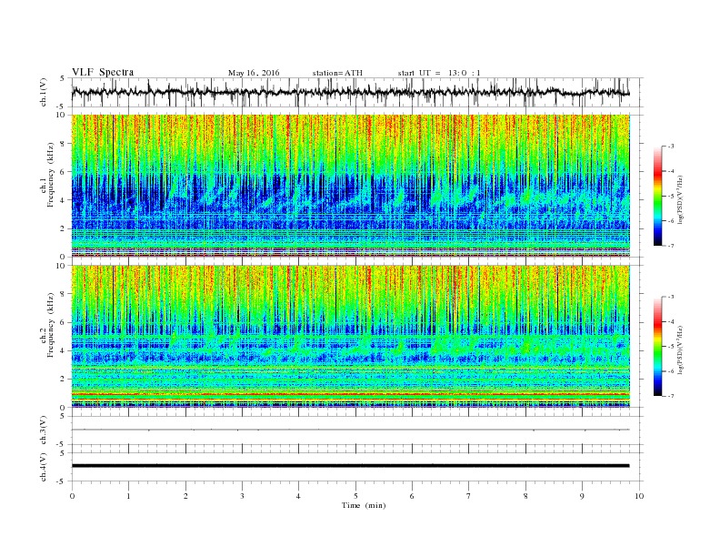Click the Time axis tick label '1'
Screen dimensions: 720x557
pos(128,496)
